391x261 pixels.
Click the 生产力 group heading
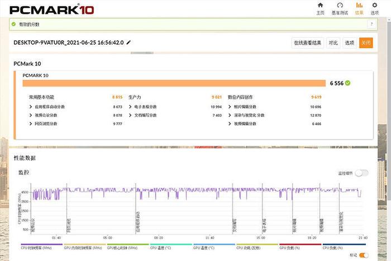point(135,97)
